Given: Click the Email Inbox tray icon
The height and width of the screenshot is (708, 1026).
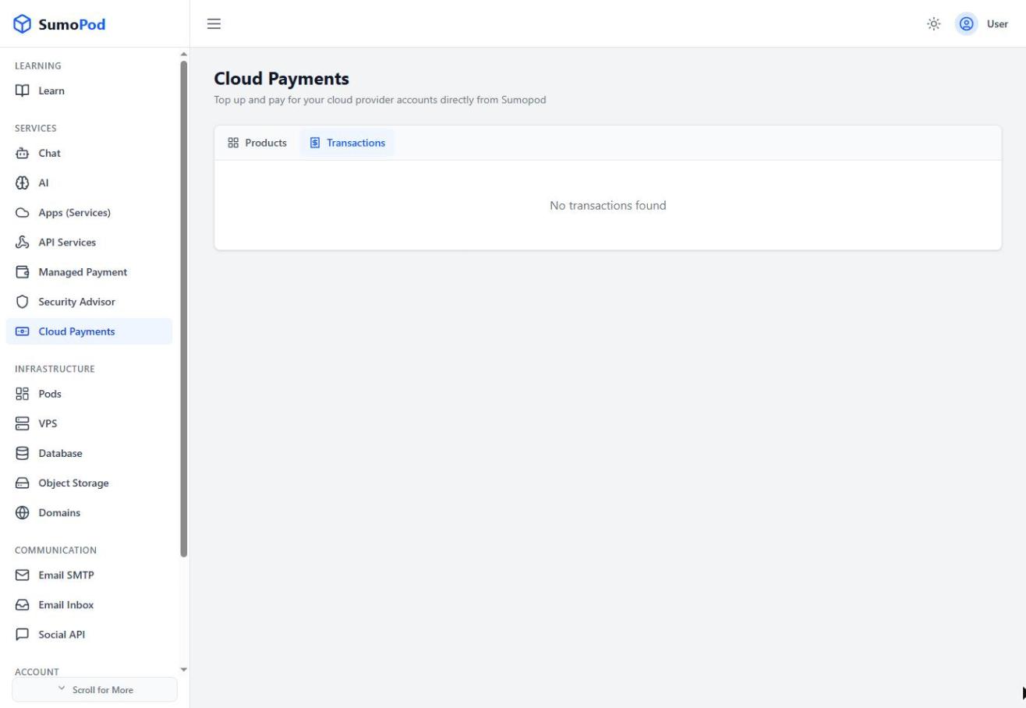Looking at the screenshot, I should [23, 604].
